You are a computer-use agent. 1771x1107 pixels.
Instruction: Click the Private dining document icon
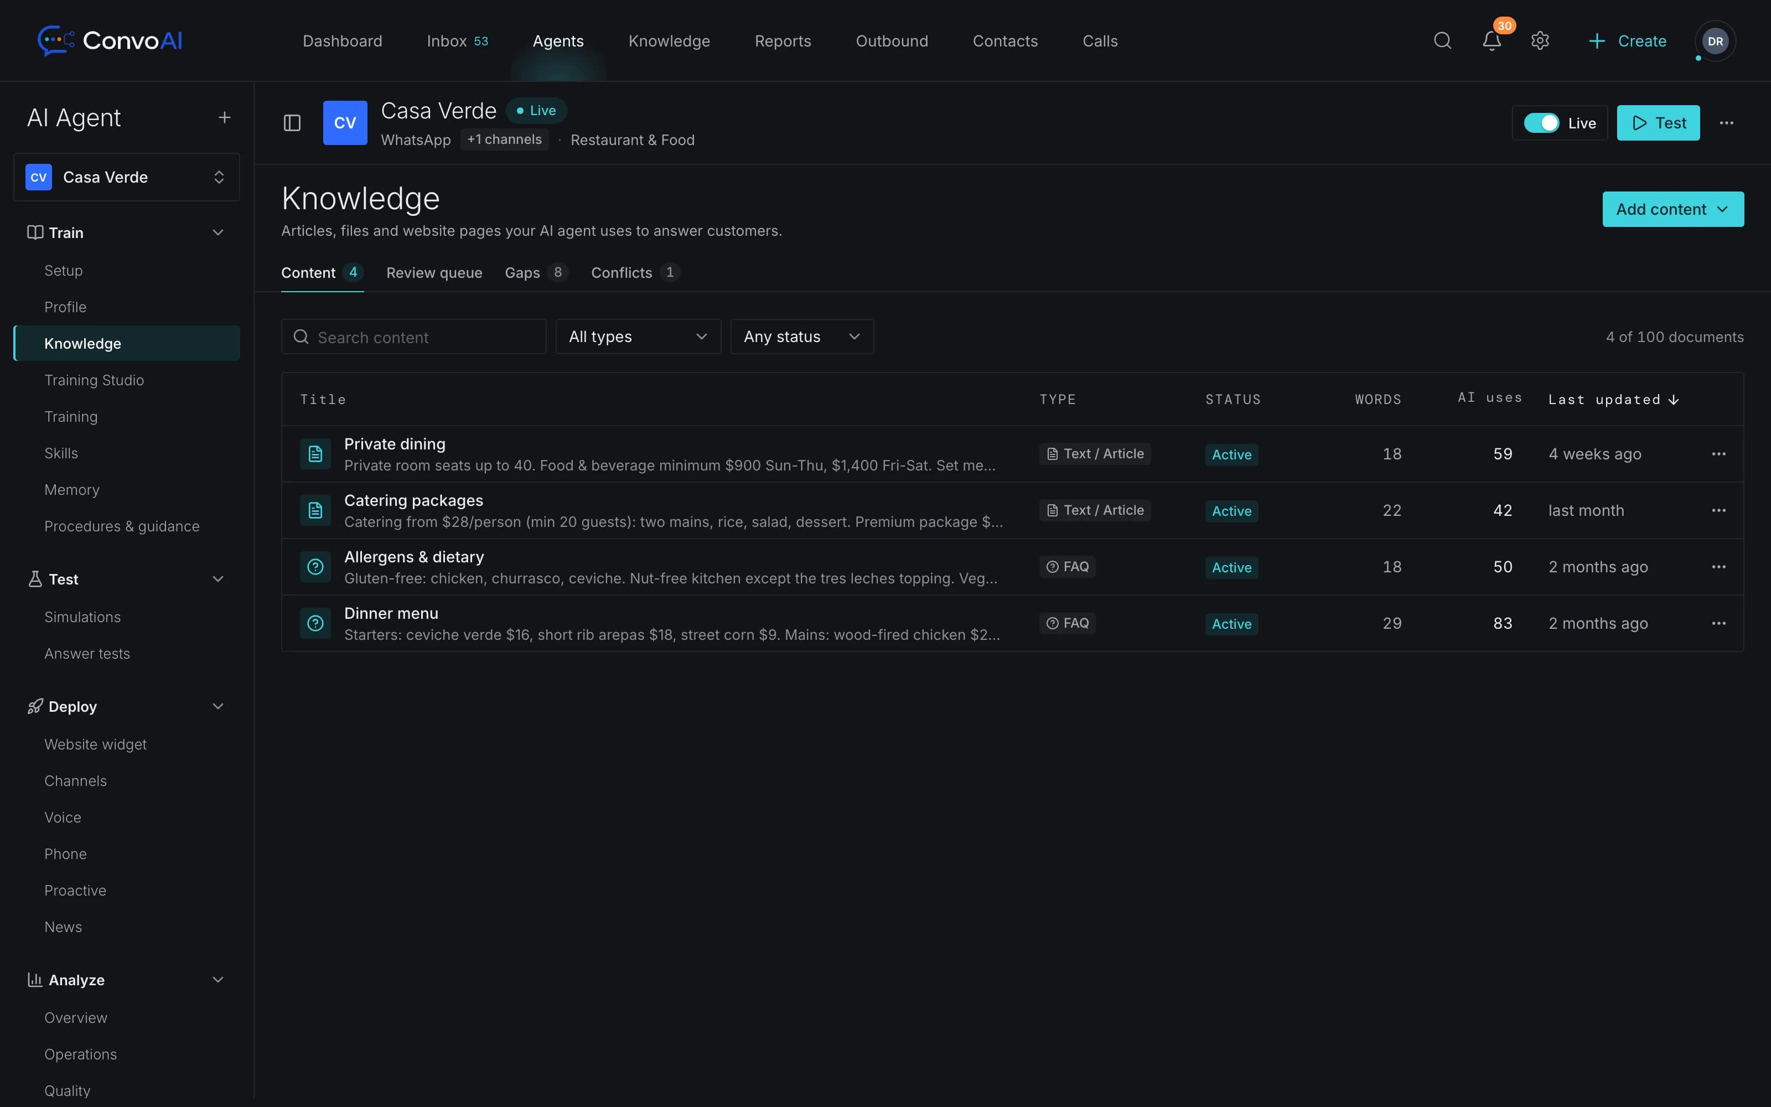(315, 454)
